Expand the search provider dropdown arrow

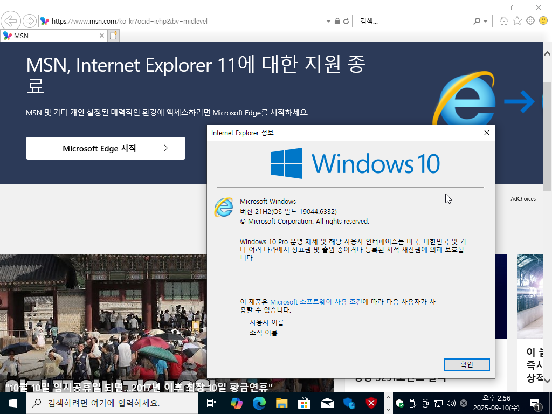(486, 21)
